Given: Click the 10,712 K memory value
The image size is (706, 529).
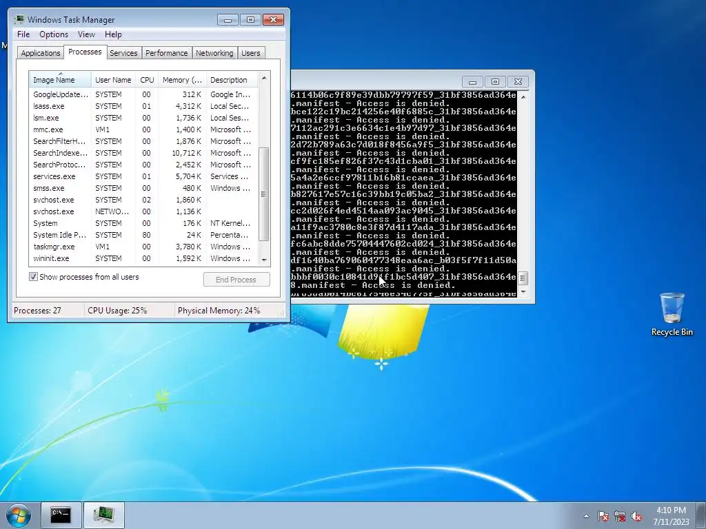Looking at the screenshot, I should coord(186,153).
